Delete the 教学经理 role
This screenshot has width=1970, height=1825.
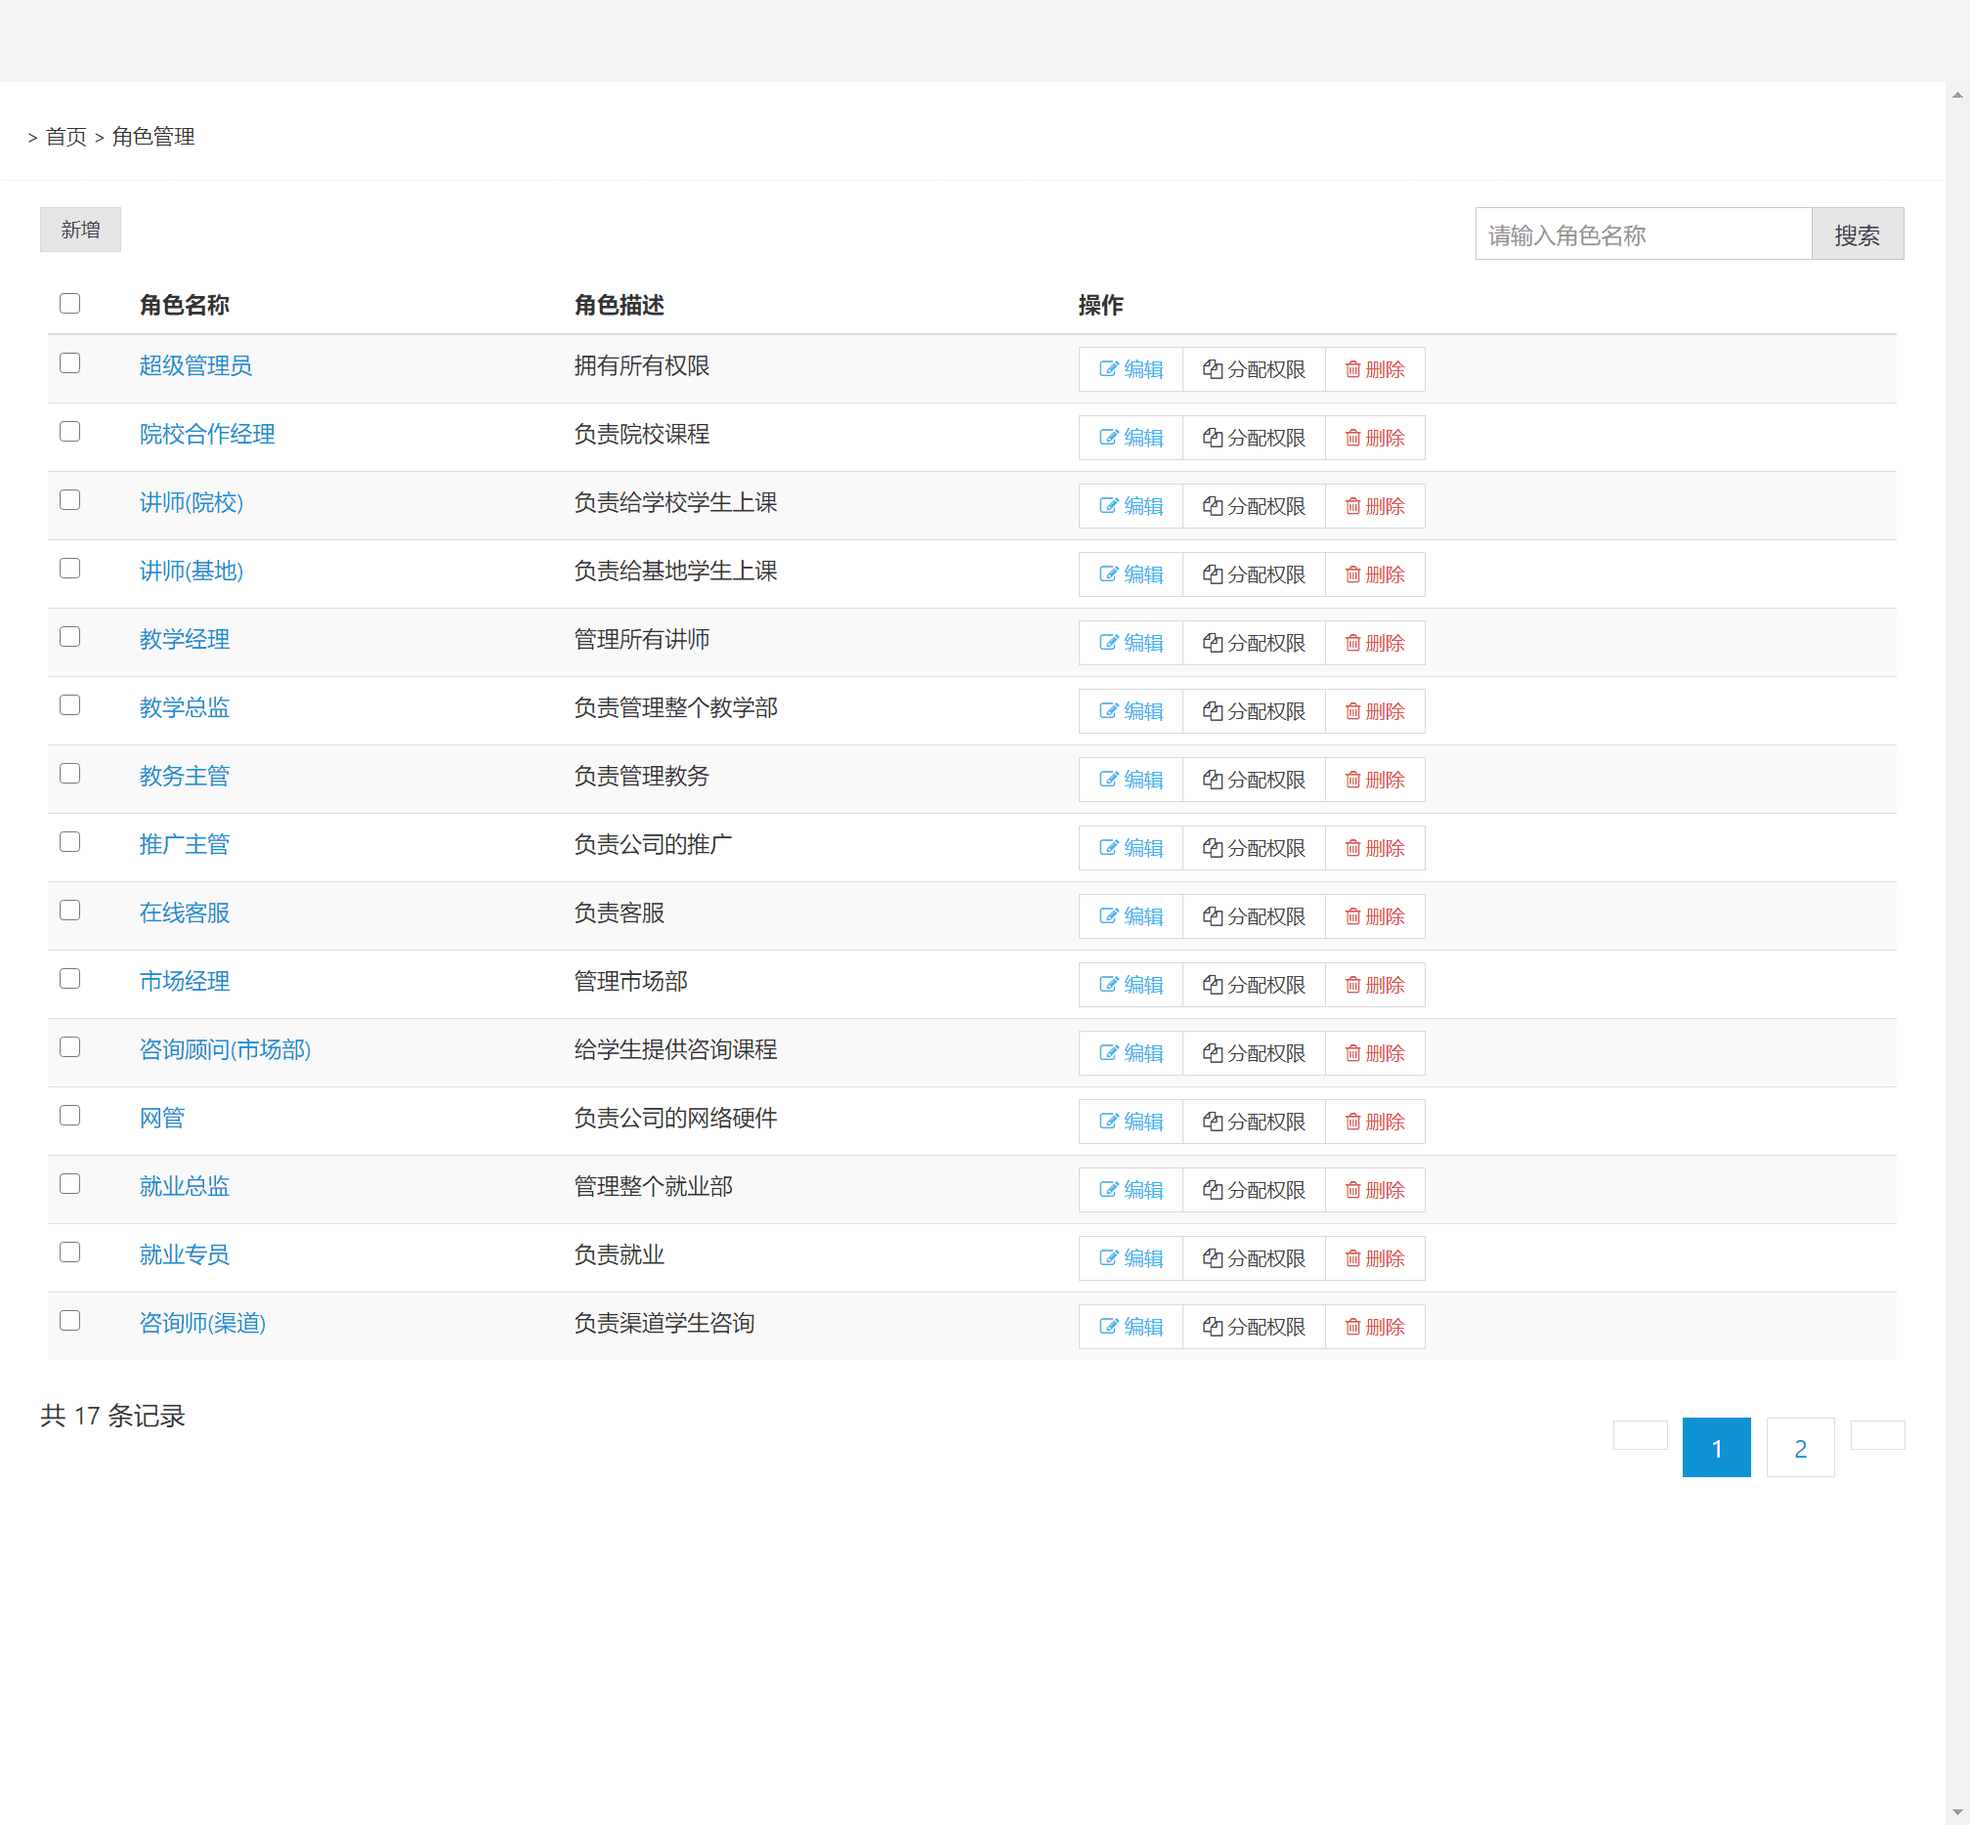(1374, 643)
